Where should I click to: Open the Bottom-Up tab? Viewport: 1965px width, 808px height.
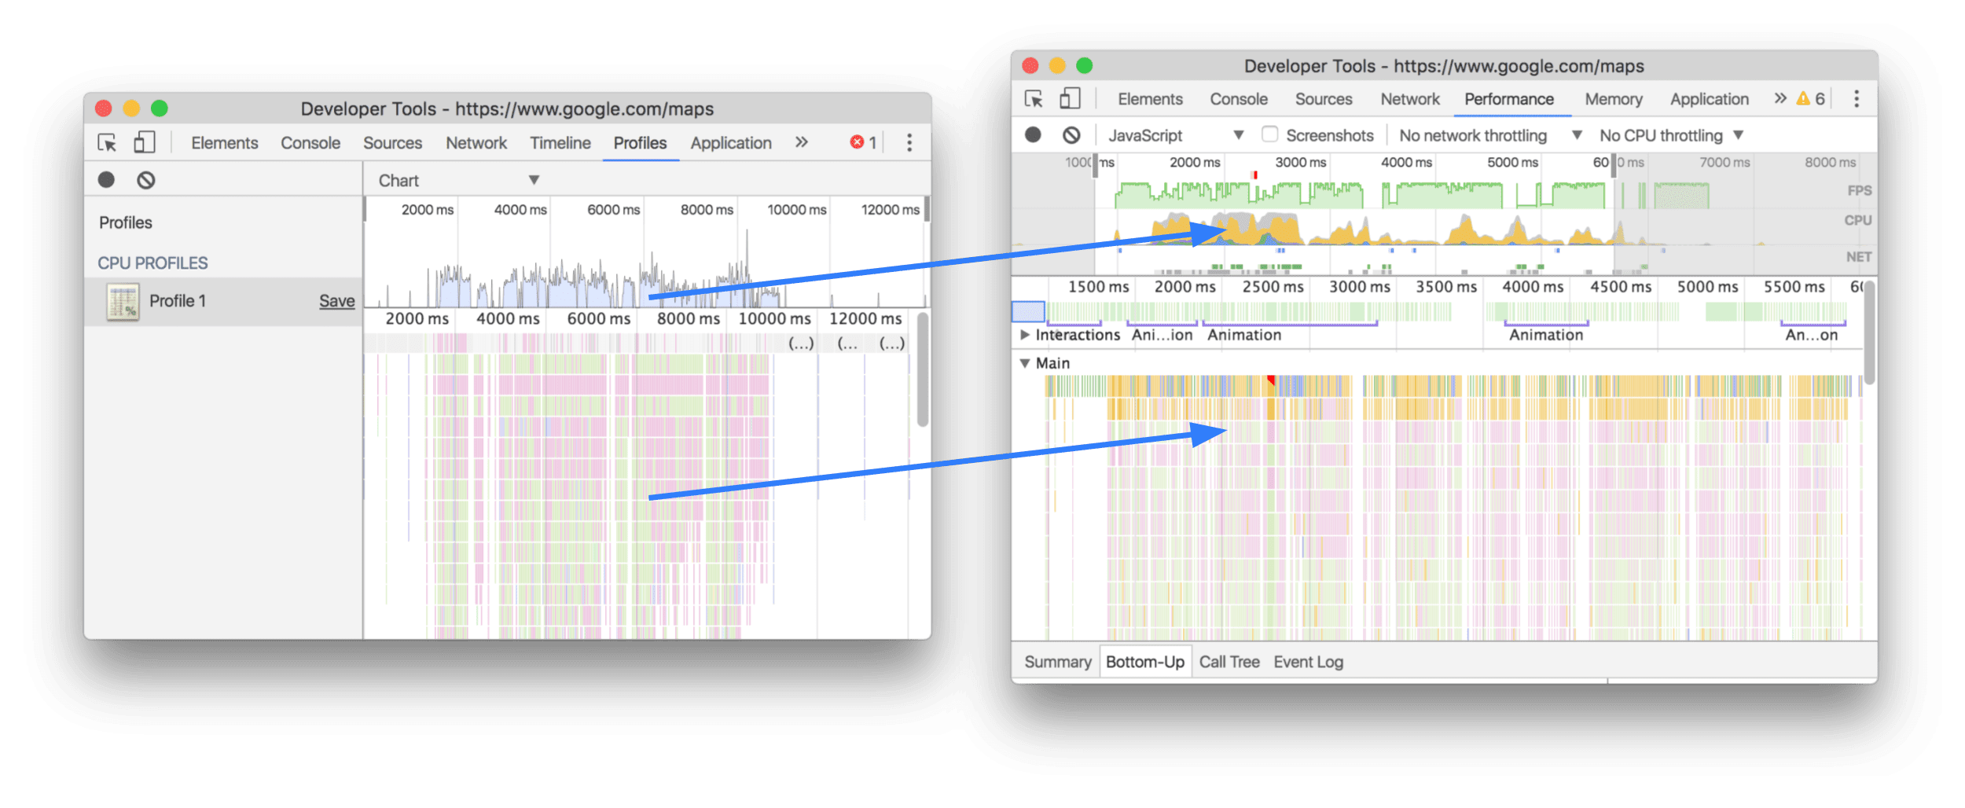click(1144, 661)
